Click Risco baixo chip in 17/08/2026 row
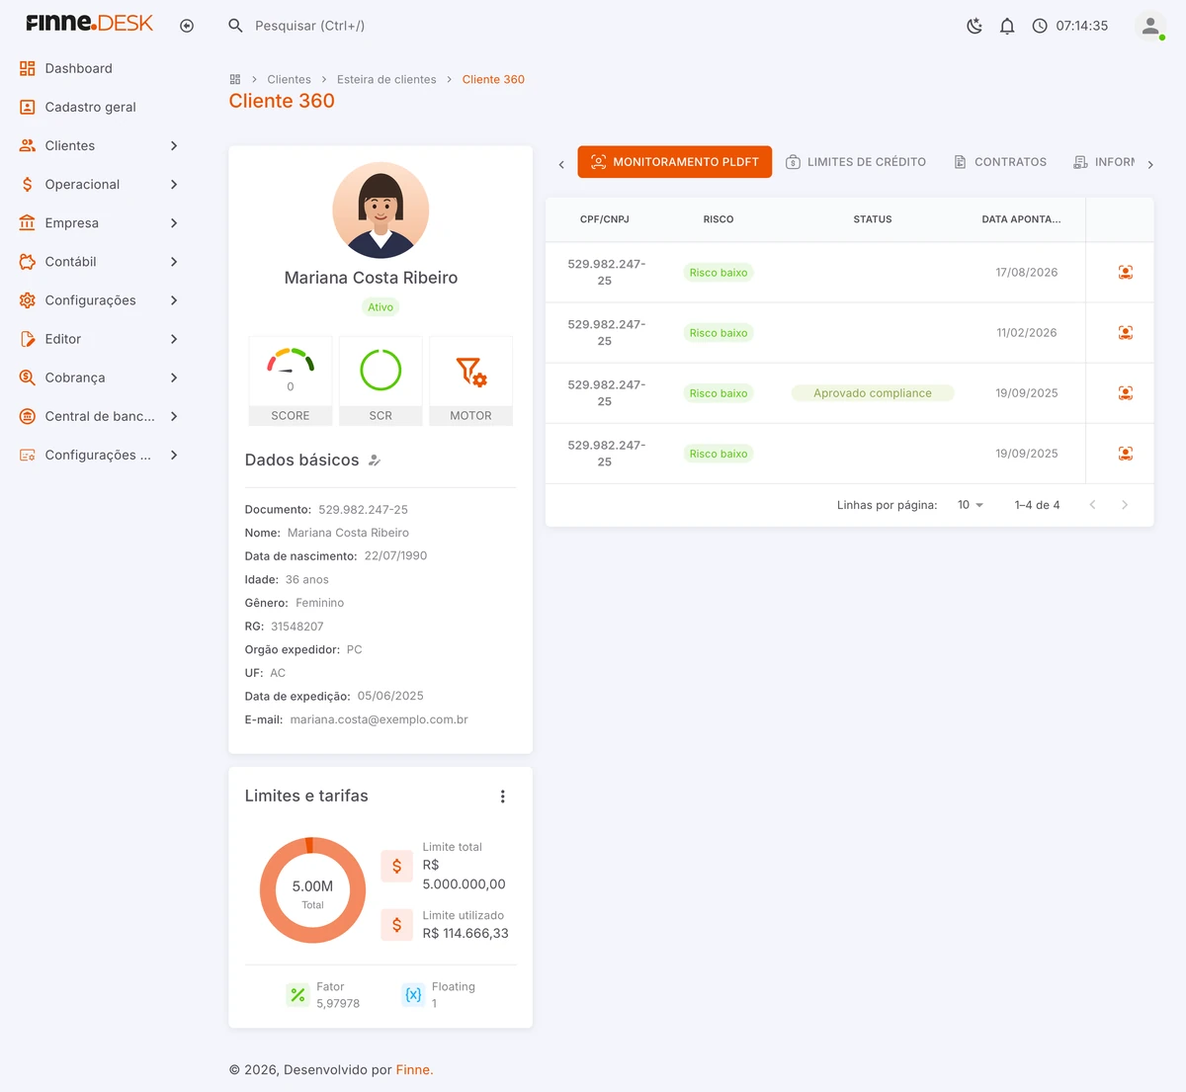 [x=719, y=273]
